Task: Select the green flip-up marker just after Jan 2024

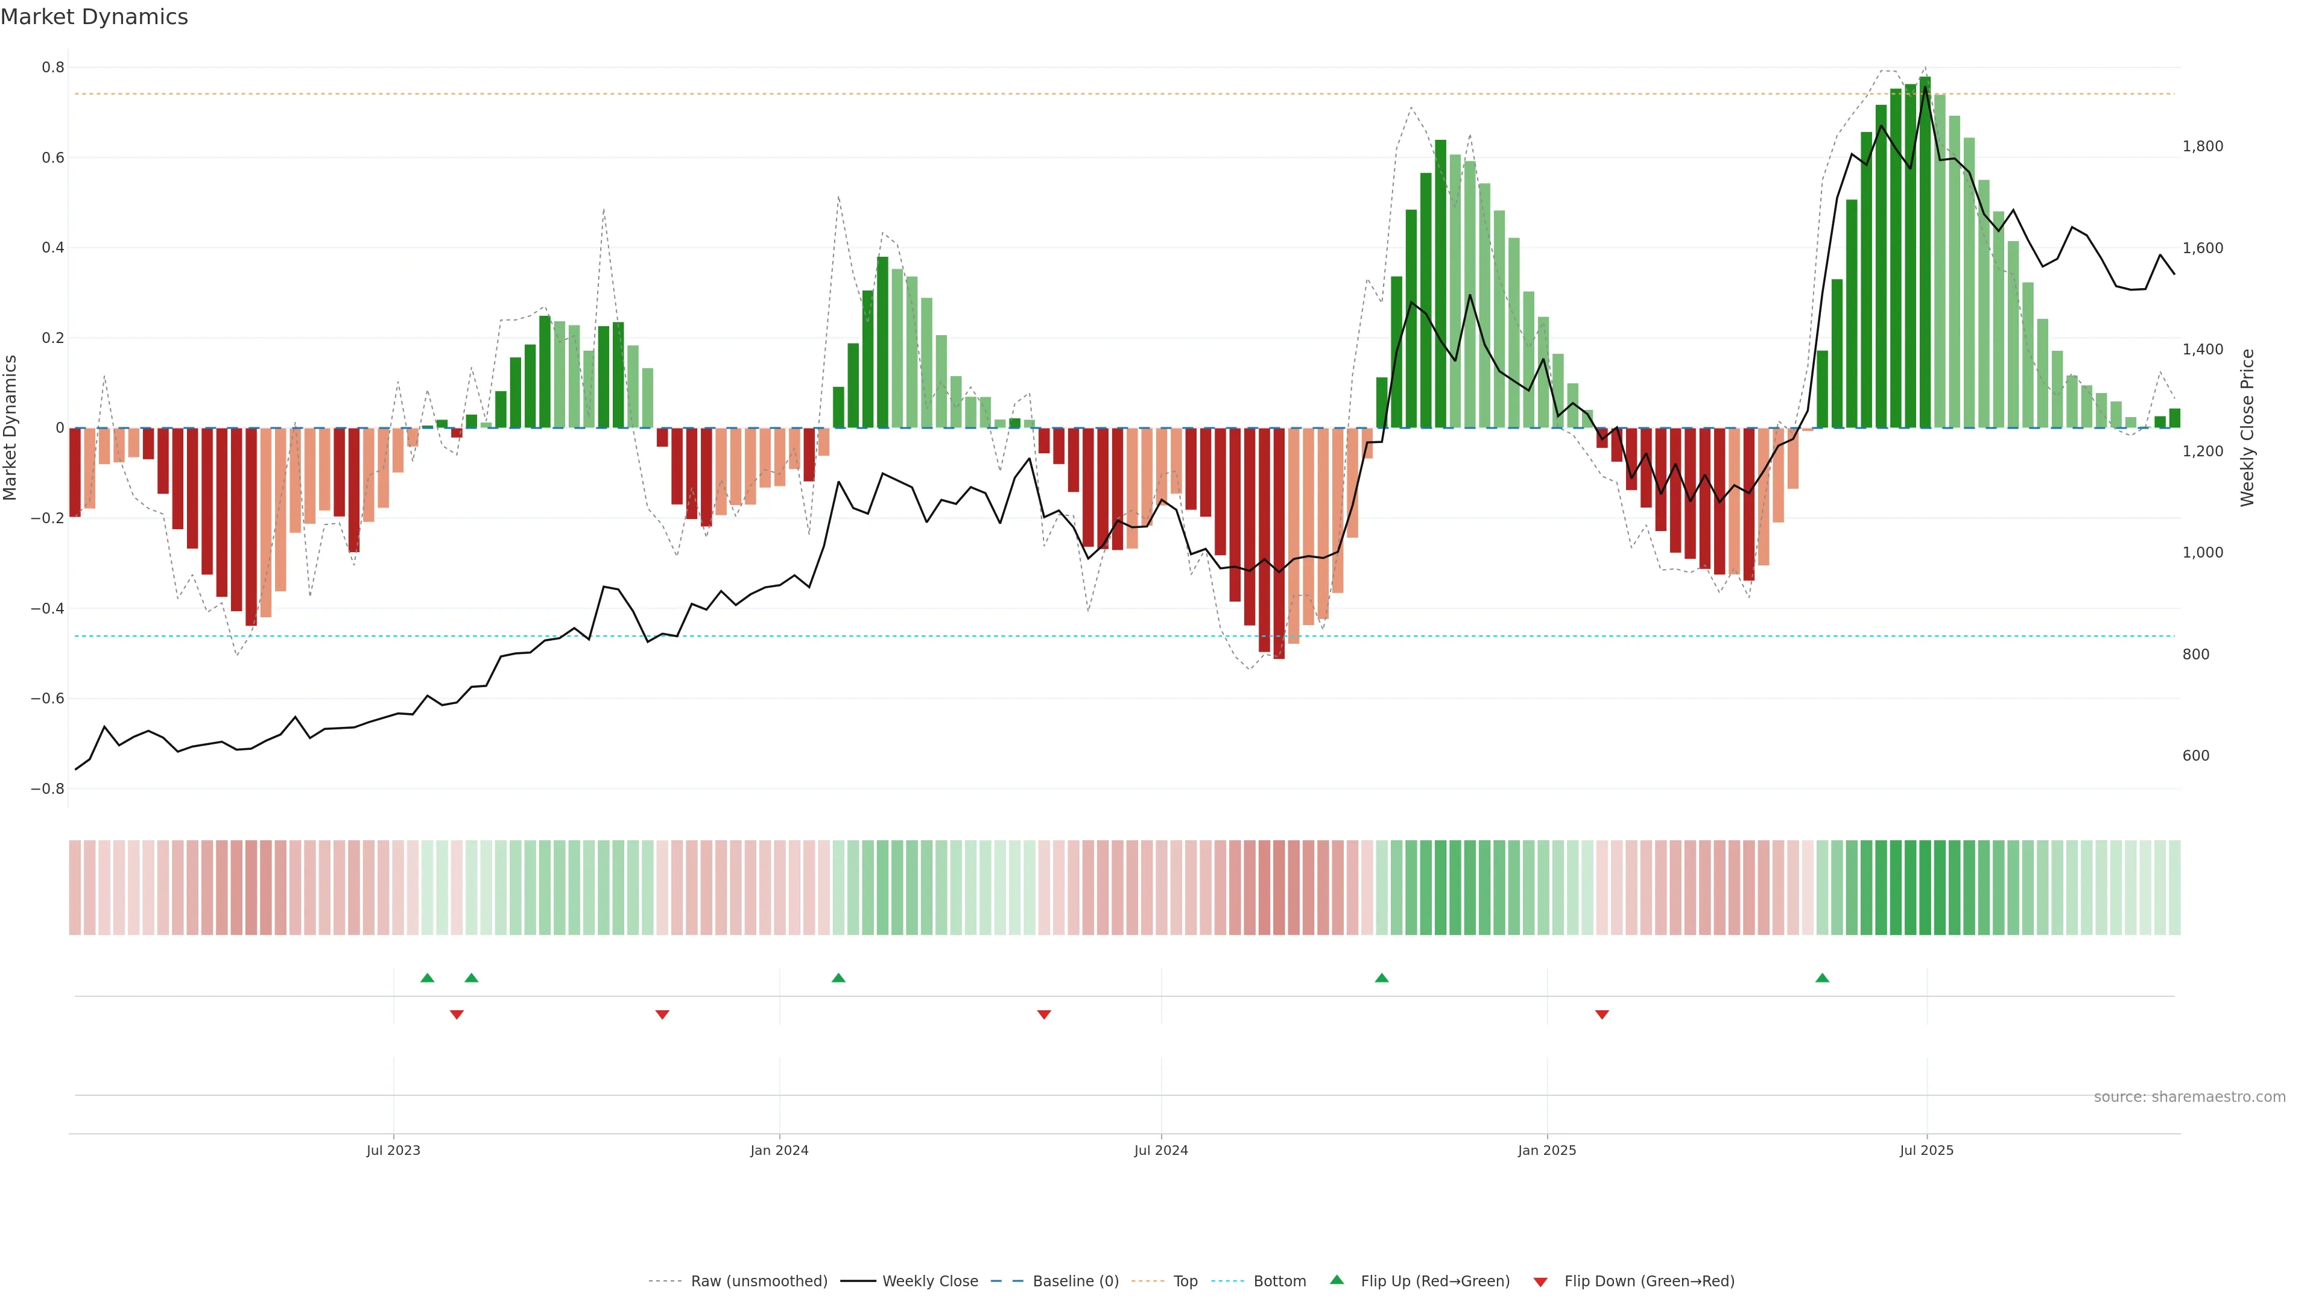Action: coord(838,978)
